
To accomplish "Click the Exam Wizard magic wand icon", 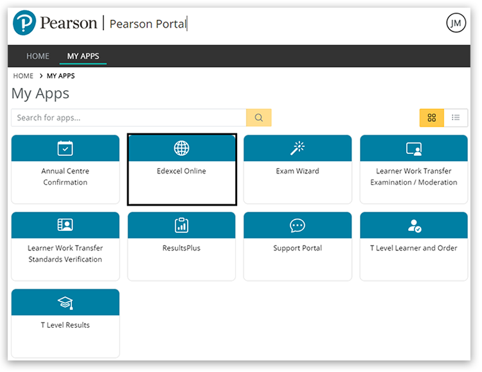I will 298,148.
